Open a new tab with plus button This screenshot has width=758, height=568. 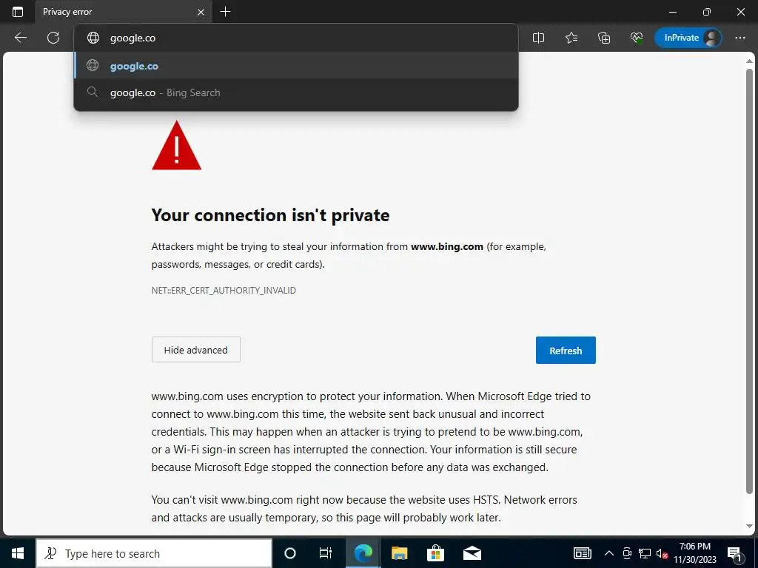click(225, 12)
